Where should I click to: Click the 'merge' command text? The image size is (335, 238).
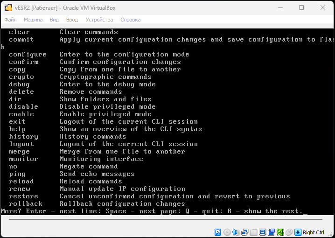(19, 152)
